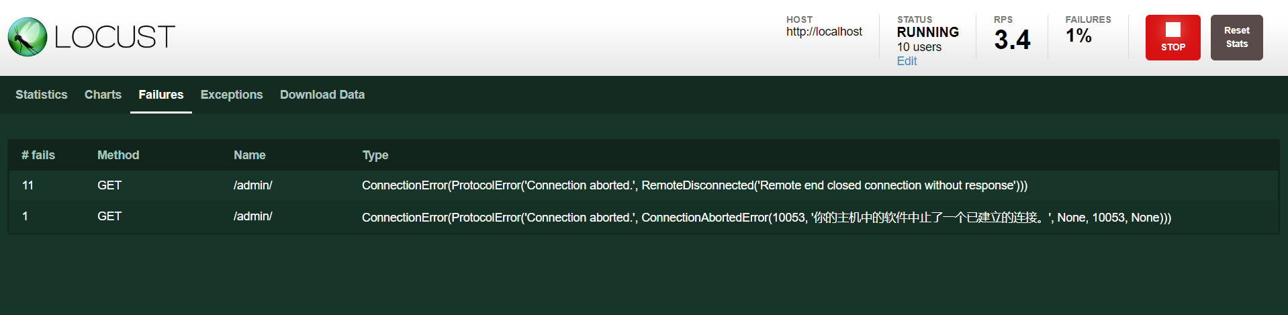Viewport: 1288px width, 315px height.
Task: Click the Reset Stats button
Action: tap(1236, 38)
